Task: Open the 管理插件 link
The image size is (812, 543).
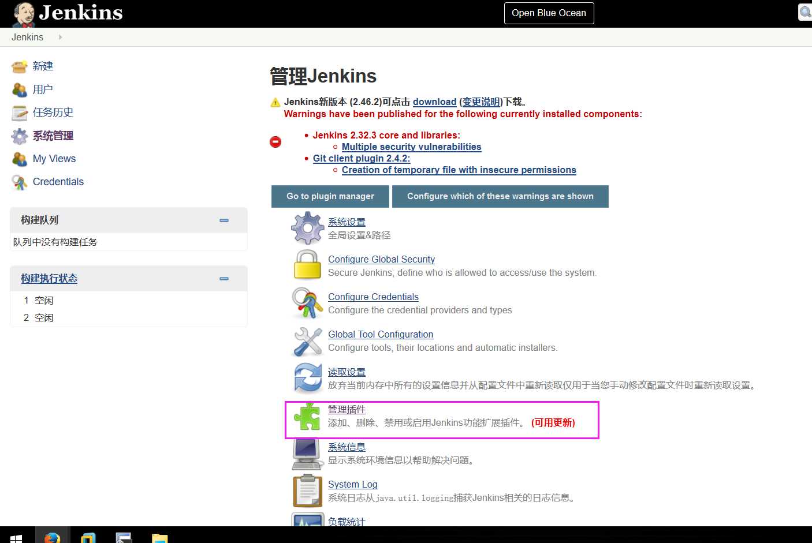Action: tap(347, 410)
